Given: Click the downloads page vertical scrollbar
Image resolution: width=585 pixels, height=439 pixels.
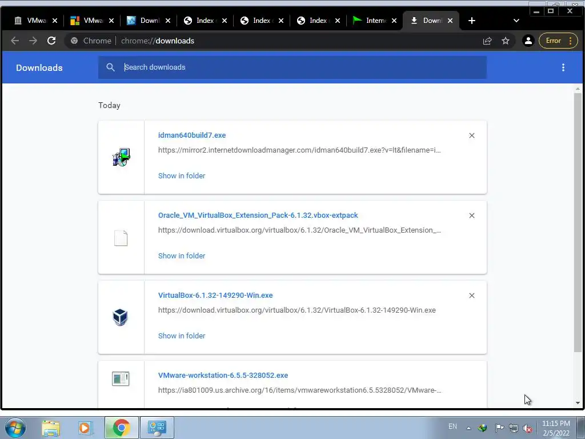Looking at the screenshot, I should tap(578, 222).
